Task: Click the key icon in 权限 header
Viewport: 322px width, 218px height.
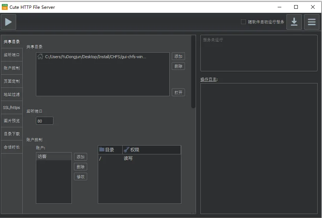Action: point(126,150)
